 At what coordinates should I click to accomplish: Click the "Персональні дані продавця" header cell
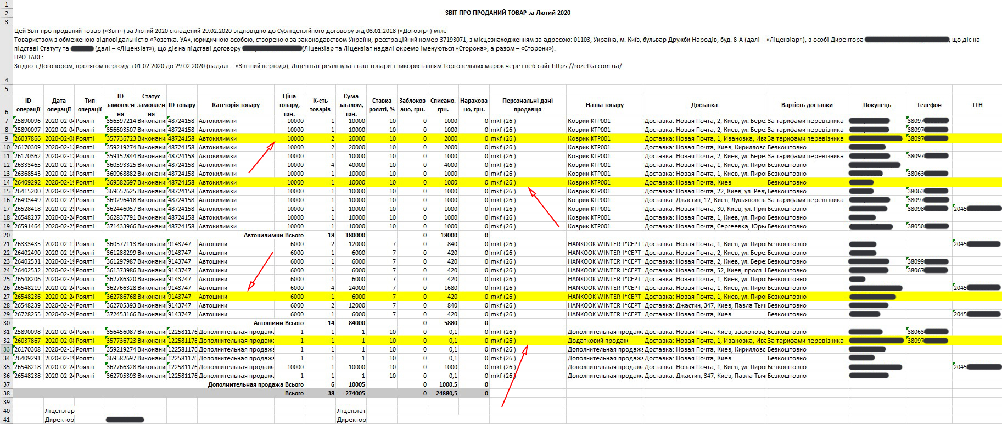(528, 105)
